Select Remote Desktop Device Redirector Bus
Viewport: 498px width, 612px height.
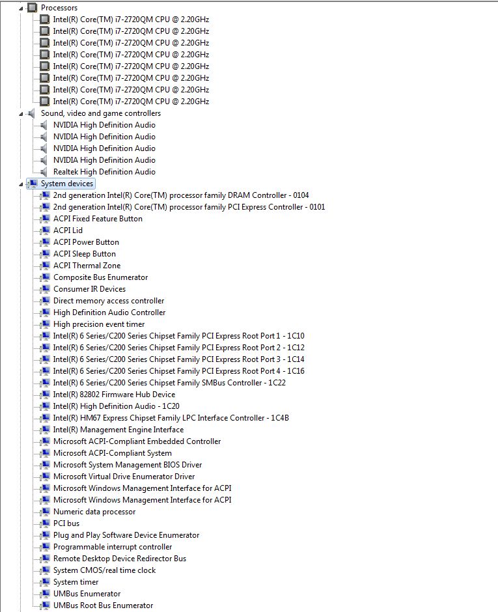coord(120,559)
